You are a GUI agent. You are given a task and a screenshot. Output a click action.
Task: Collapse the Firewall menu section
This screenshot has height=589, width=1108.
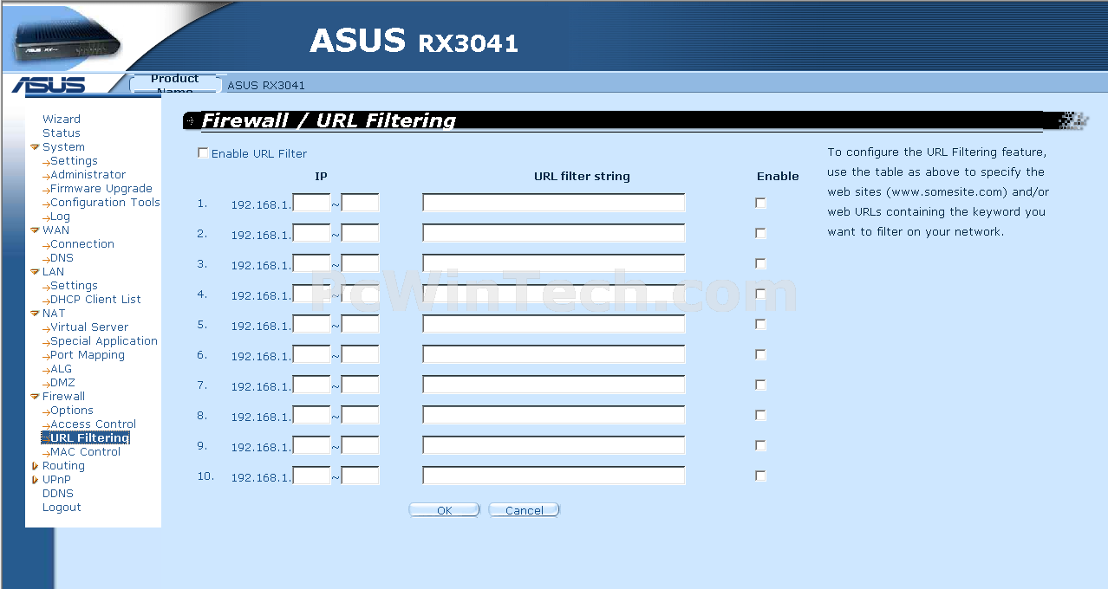(x=35, y=397)
